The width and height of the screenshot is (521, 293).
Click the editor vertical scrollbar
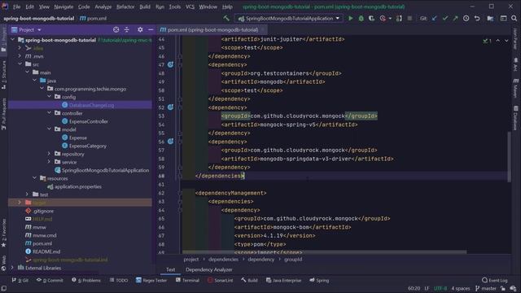click(x=509, y=157)
